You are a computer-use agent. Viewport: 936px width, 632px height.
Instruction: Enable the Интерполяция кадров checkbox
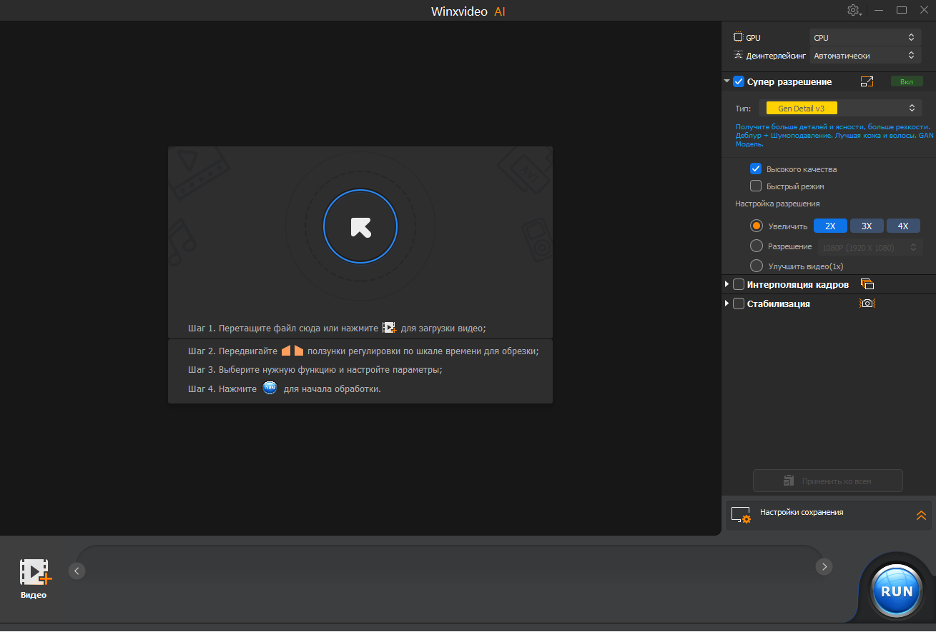click(739, 284)
